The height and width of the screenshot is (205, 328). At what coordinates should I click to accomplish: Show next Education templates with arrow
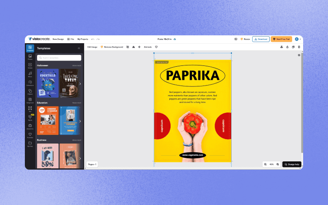click(x=80, y=121)
